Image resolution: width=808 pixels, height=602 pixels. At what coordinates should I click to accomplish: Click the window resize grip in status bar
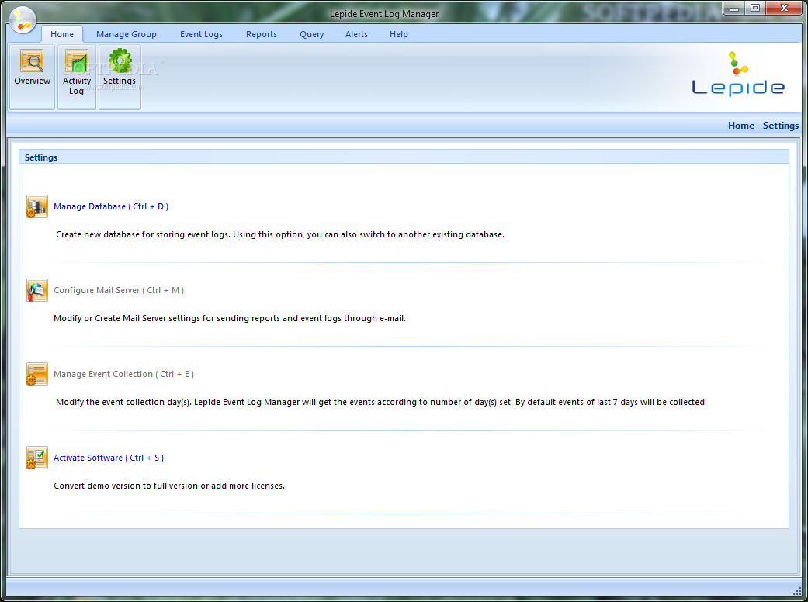(797, 590)
